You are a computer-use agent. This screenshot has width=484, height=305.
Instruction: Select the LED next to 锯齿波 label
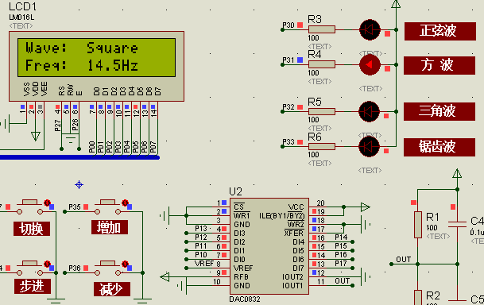(x=370, y=146)
